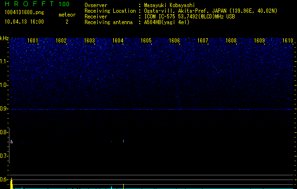This screenshot has width=297, height=189.
Task: Click the tall yellow amplitude bar at start
Action: [11, 183]
